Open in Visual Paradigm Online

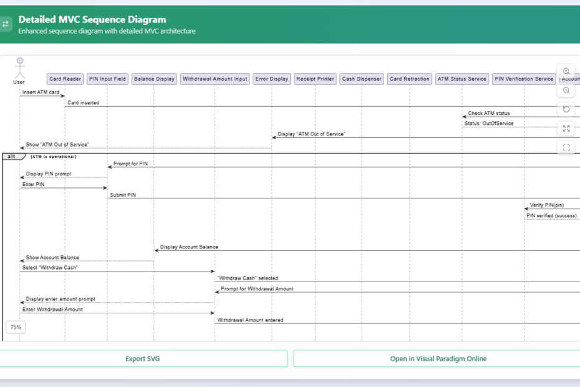(x=438, y=358)
